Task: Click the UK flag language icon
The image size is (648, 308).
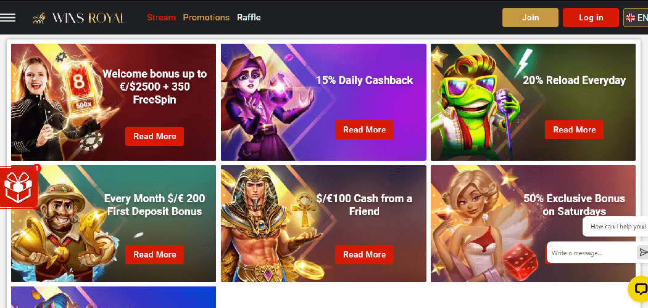Action: [631, 18]
